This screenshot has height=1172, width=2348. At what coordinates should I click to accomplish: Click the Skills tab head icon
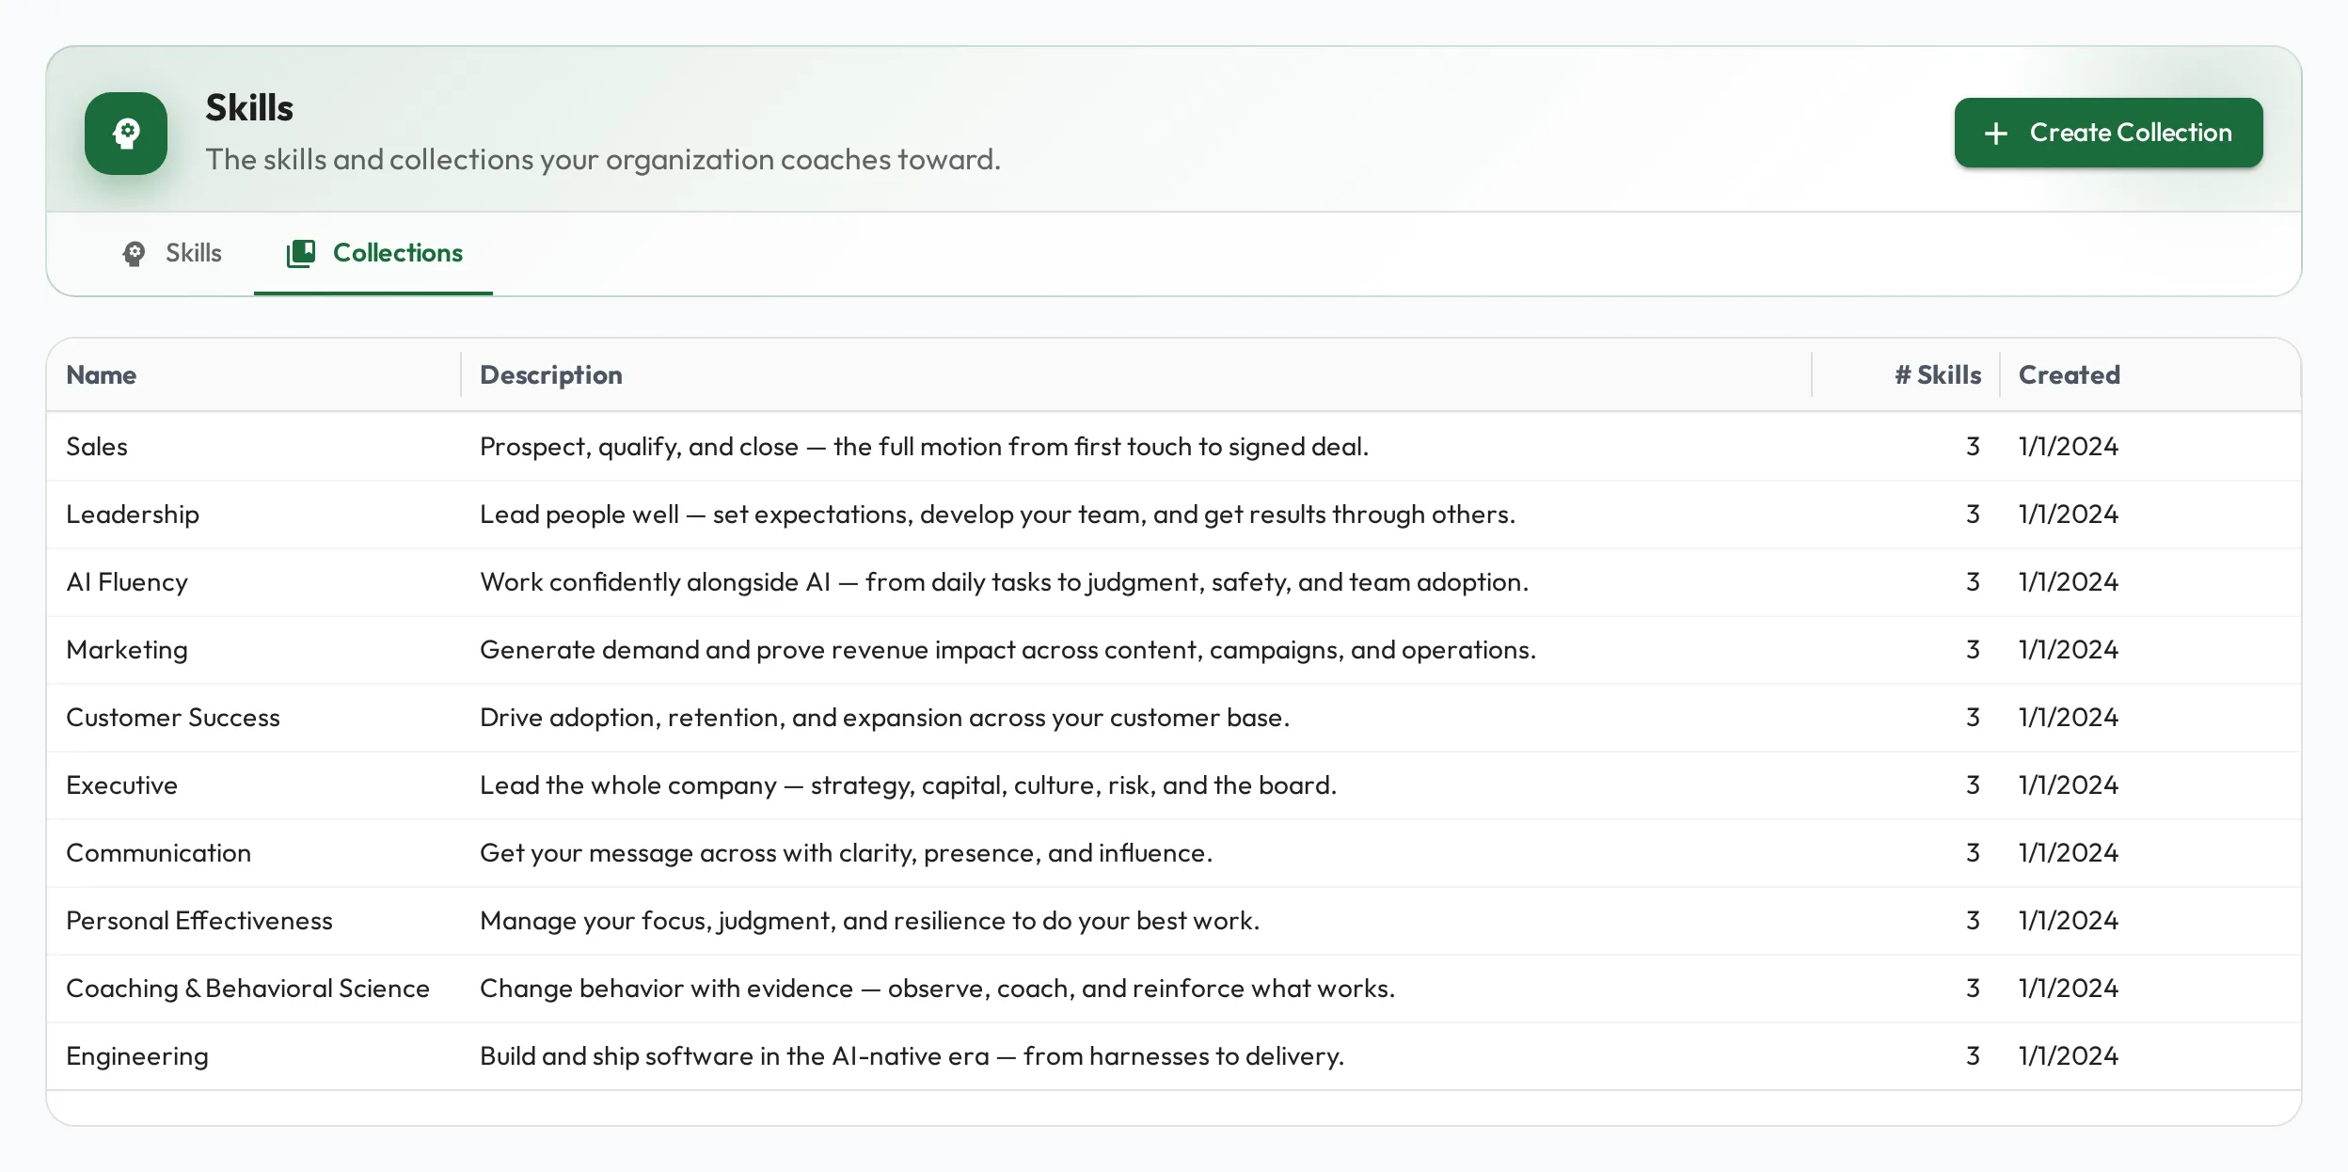[135, 253]
